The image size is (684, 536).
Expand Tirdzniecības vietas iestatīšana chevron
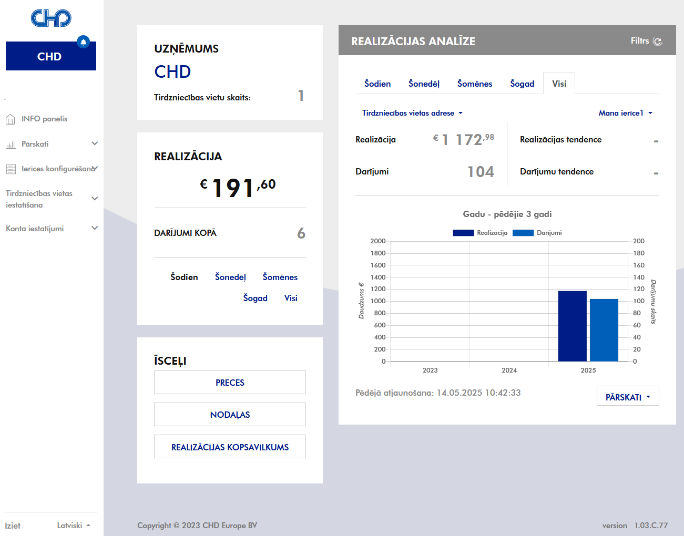pyautogui.click(x=95, y=199)
